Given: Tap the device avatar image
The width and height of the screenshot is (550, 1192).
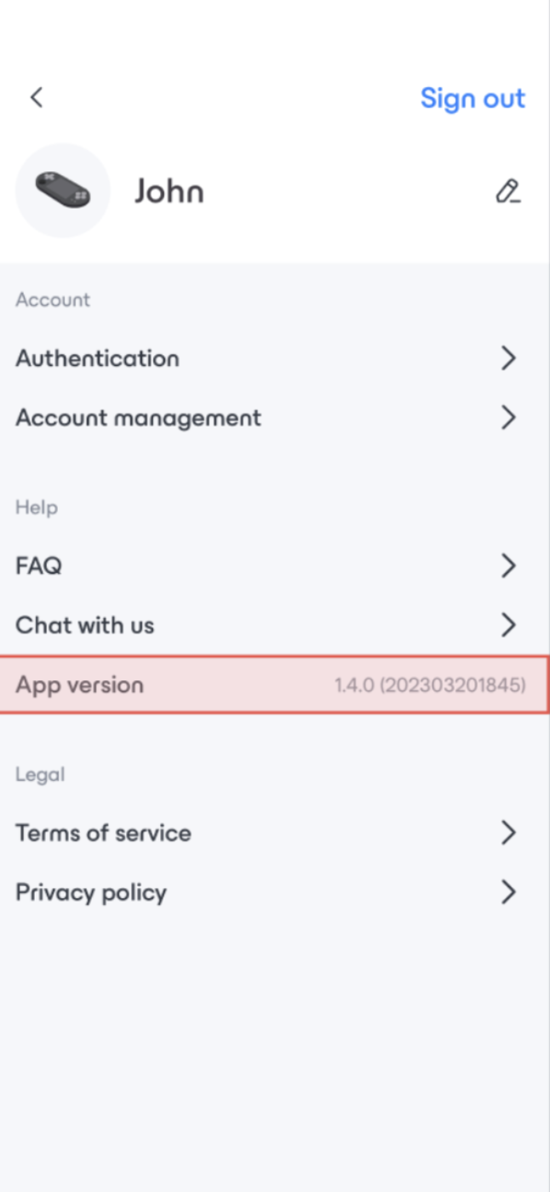Looking at the screenshot, I should (63, 191).
